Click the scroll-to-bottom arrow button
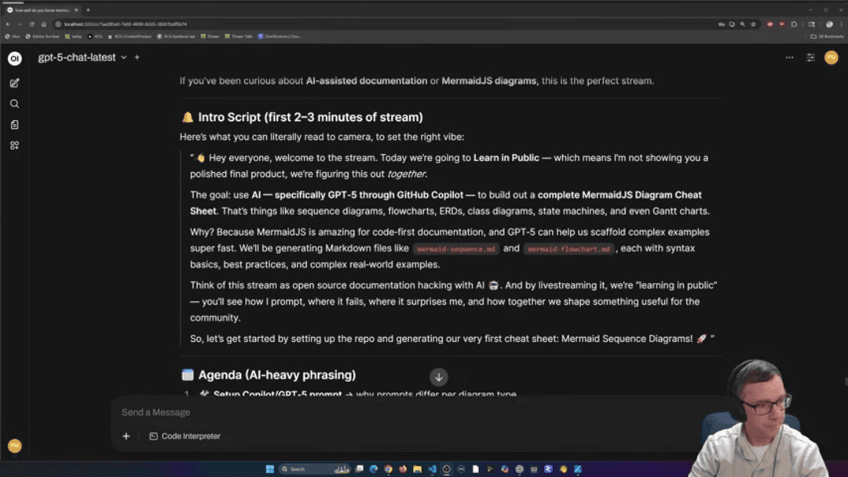 pos(439,377)
